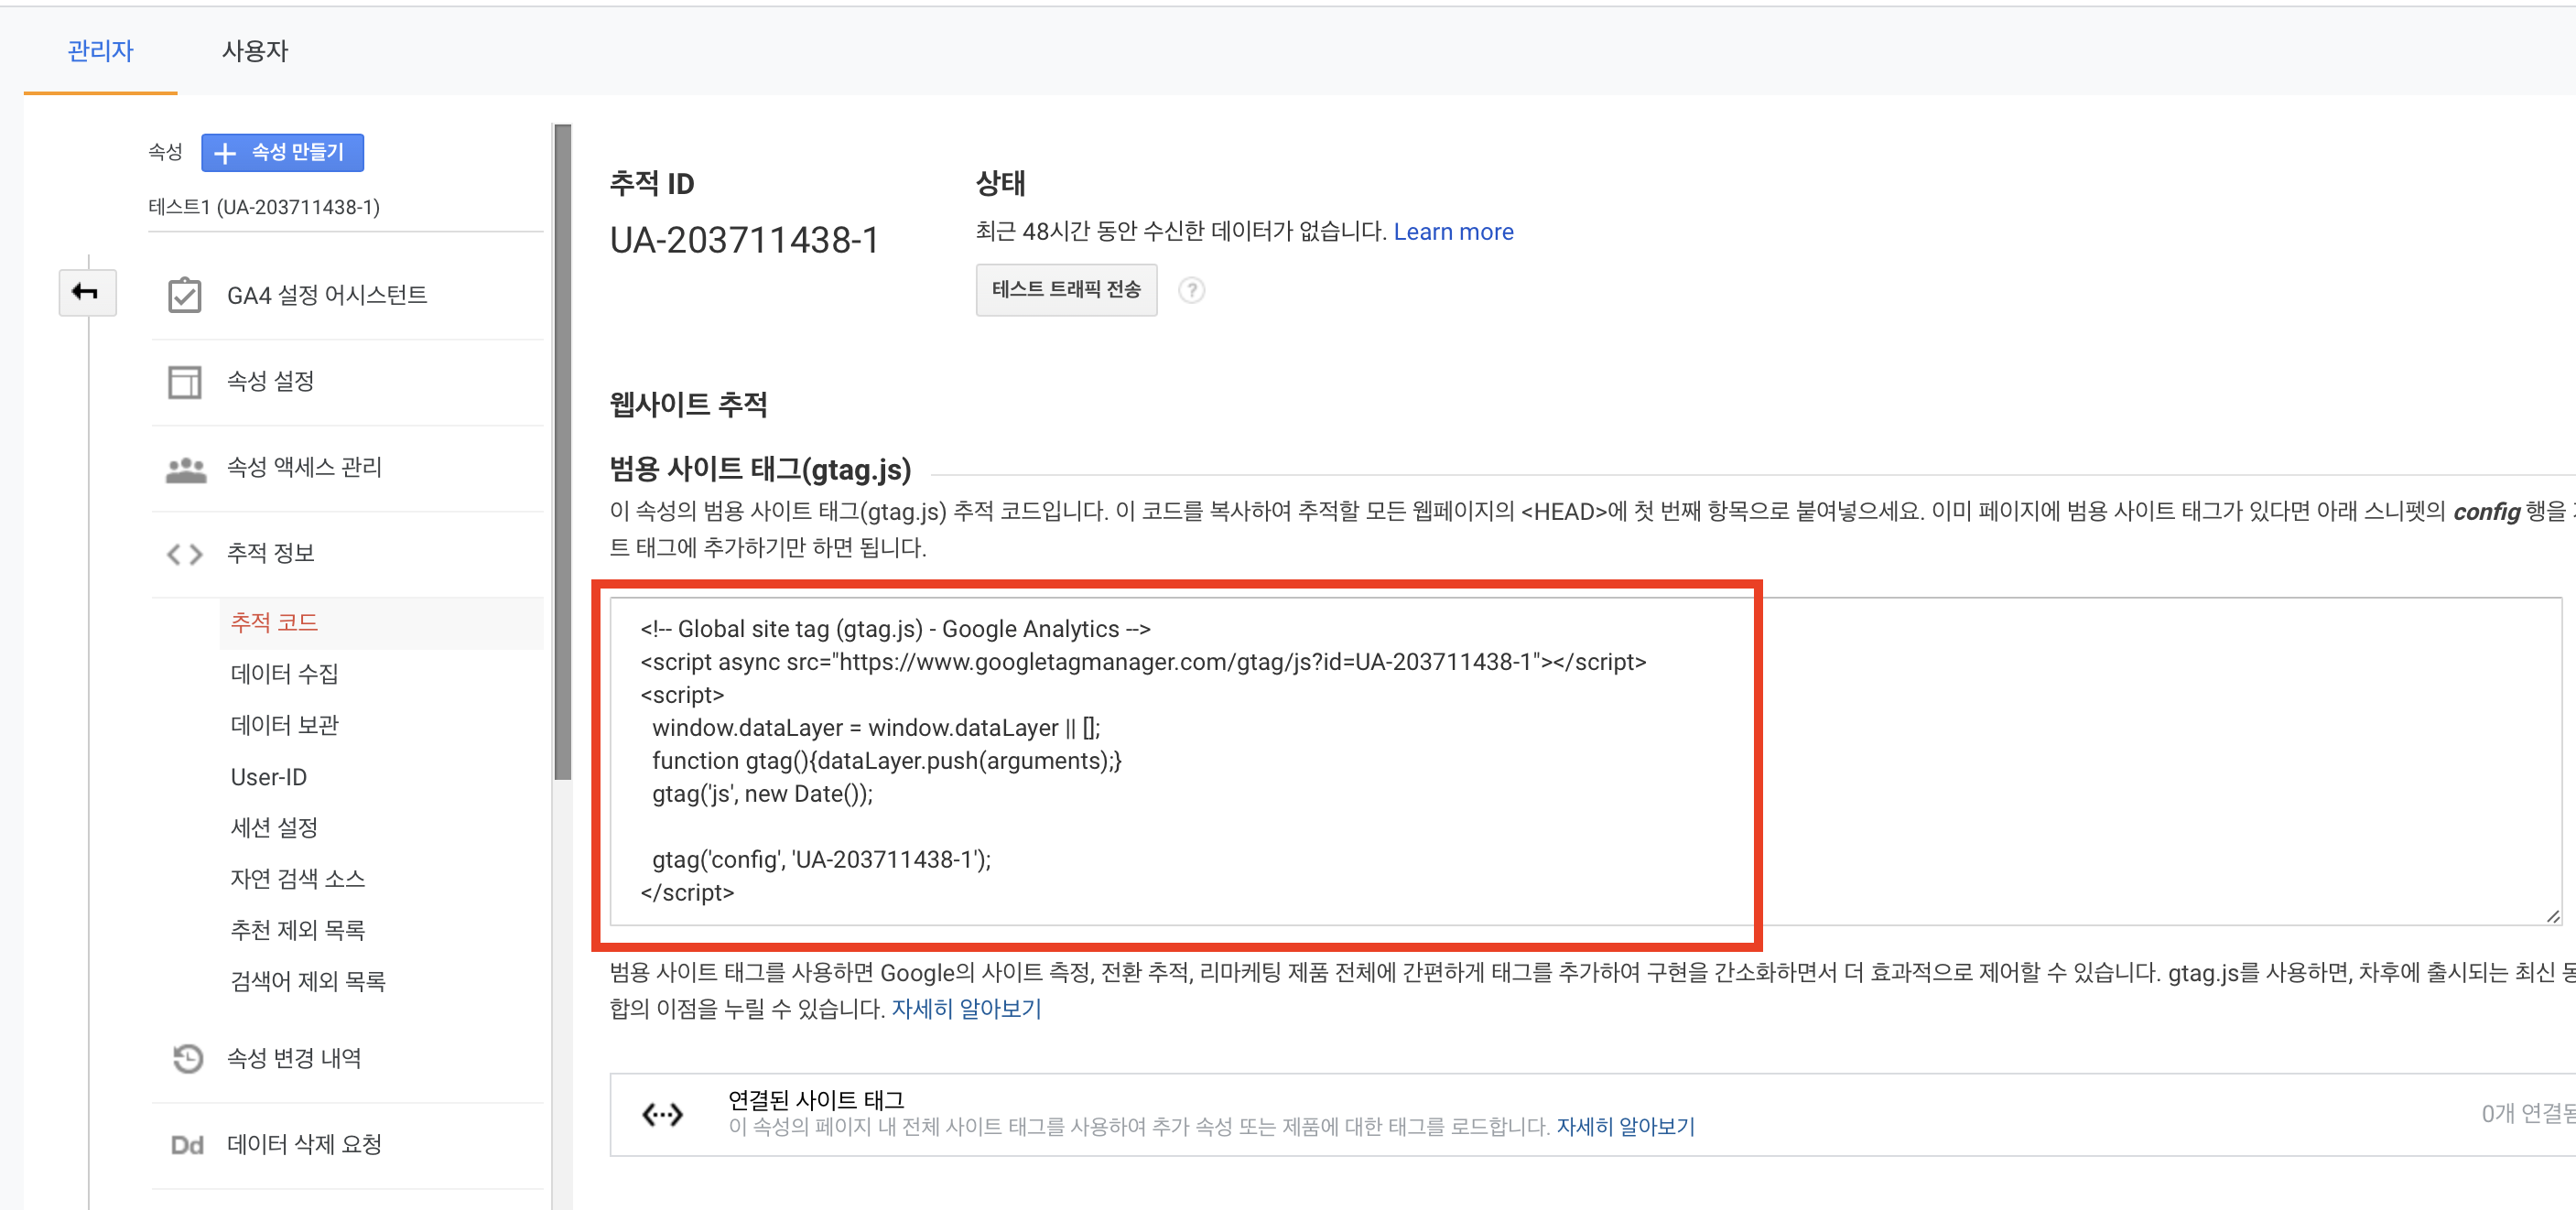Click 자세히 알아보기 under the gtag description

click(x=966, y=1009)
